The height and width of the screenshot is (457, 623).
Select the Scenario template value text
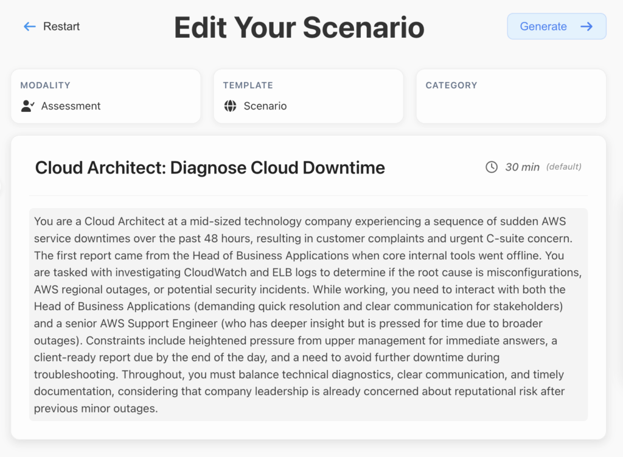[x=265, y=106]
